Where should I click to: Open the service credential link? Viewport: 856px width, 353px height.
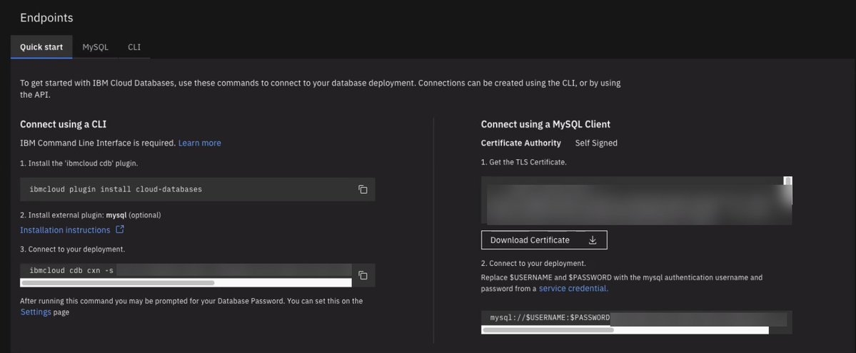click(x=573, y=288)
